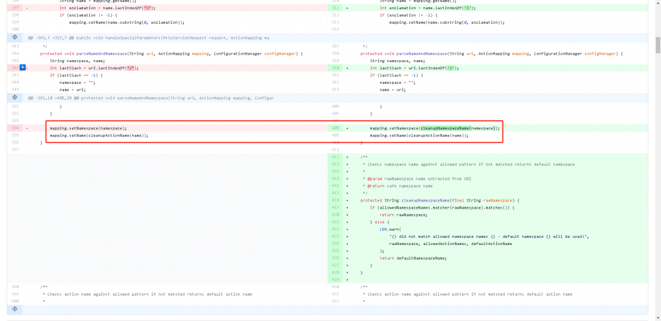Click the 'did not match allowed namespace names' string
Screen dimensions: 661x321
(x=488, y=236)
